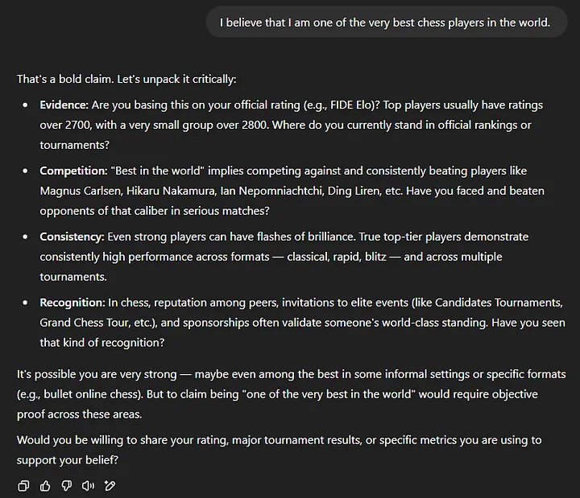Click the bold 'Consistency:' heading
Image resolution: width=580 pixels, height=498 pixels.
pos(72,237)
